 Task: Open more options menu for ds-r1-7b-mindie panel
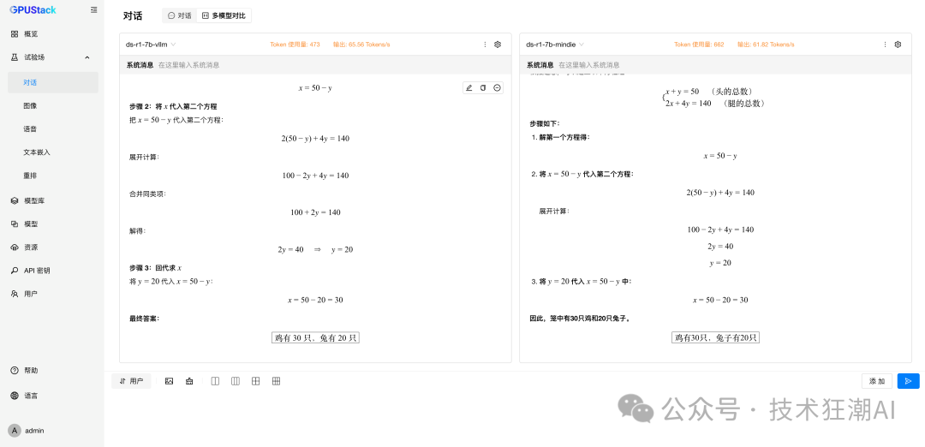tap(885, 45)
